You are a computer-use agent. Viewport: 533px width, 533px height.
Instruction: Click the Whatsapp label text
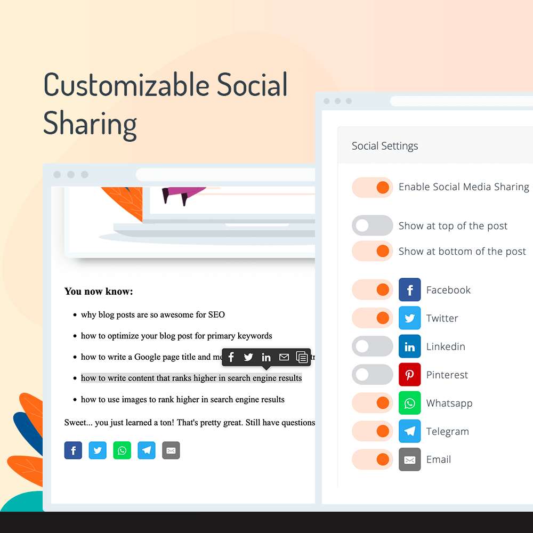[449, 403]
